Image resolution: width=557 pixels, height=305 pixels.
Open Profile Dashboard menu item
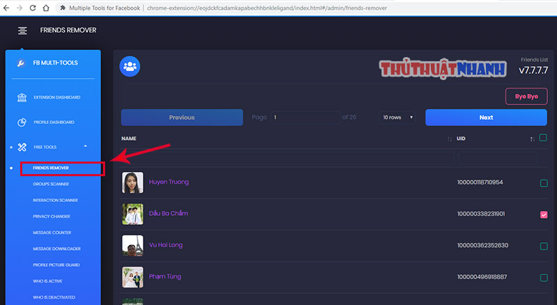54,123
